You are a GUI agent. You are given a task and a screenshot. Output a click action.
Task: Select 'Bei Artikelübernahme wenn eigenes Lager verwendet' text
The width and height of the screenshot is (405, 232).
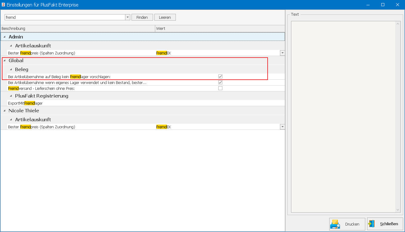click(x=77, y=82)
